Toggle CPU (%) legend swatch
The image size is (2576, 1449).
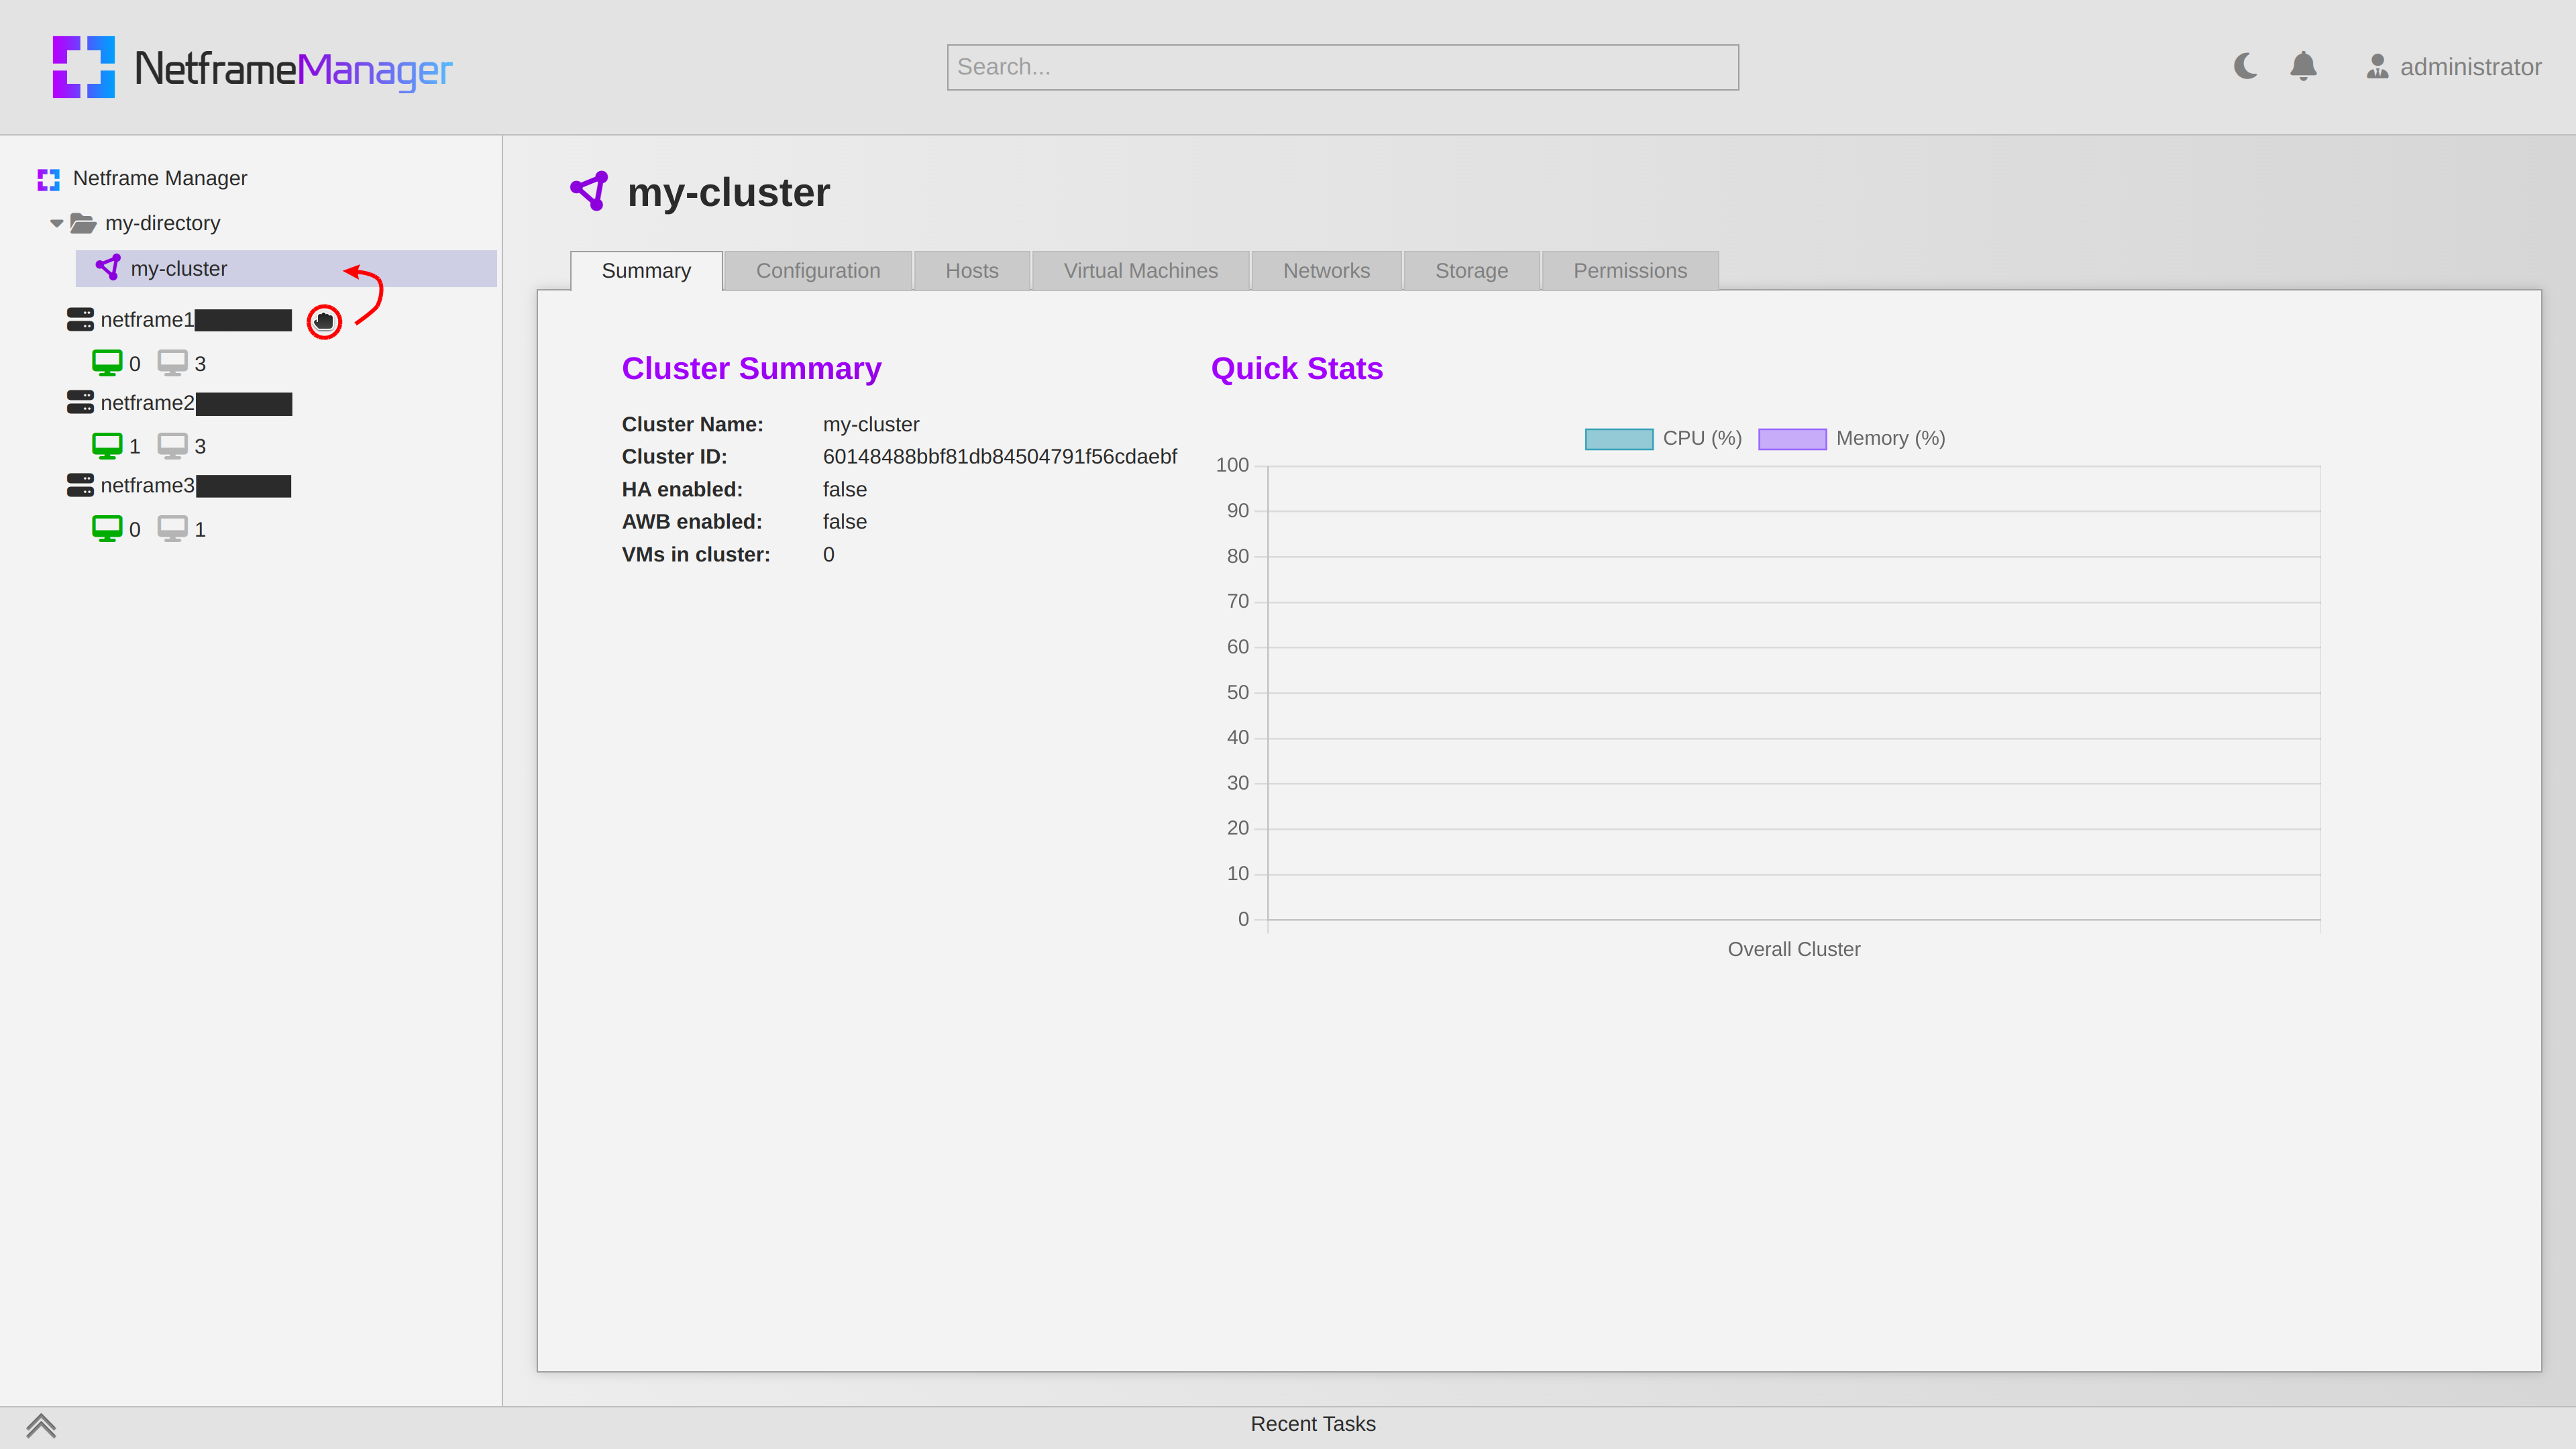tap(1619, 439)
